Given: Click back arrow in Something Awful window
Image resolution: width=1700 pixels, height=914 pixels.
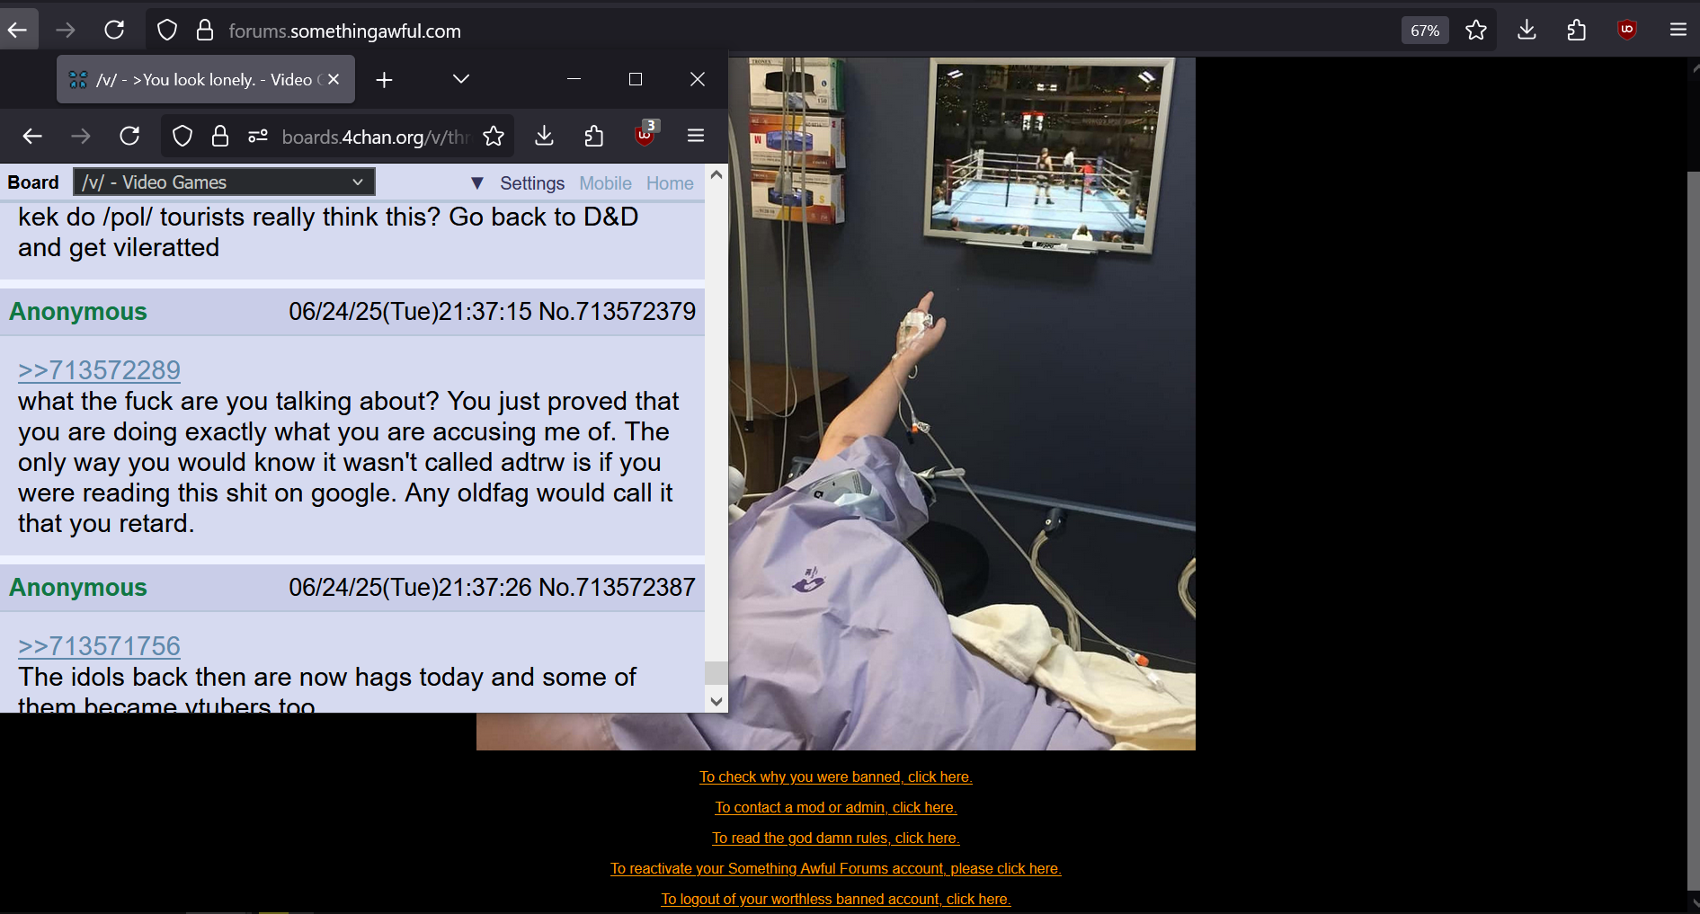Looking at the screenshot, I should coord(17,30).
